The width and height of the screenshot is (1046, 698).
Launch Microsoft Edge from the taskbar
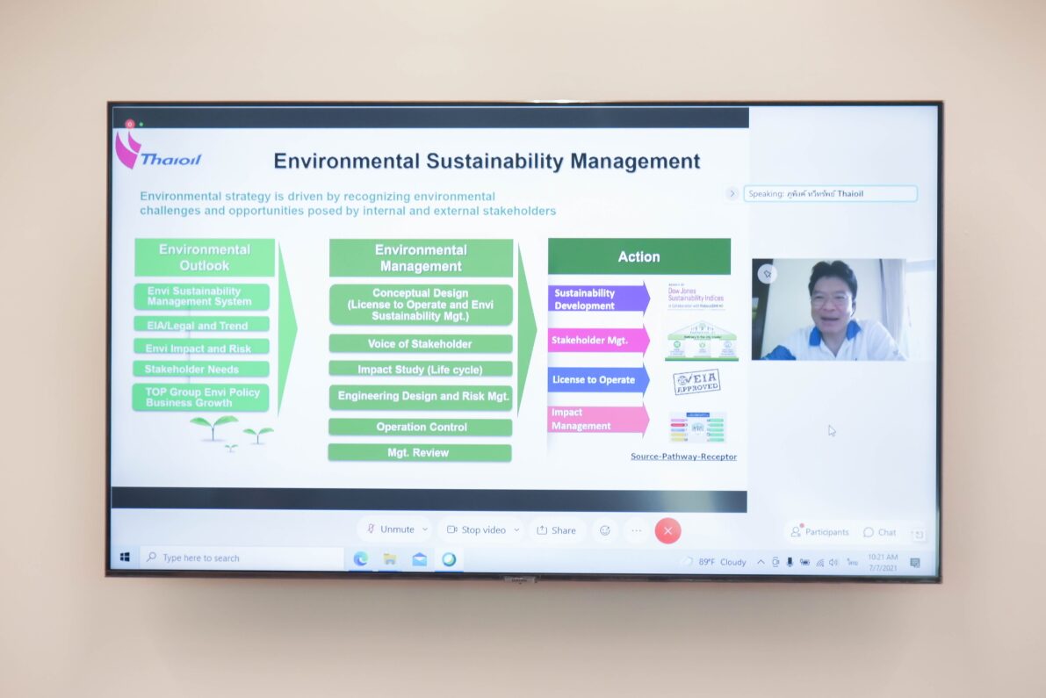pyautogui.click(x=360, y=559)
